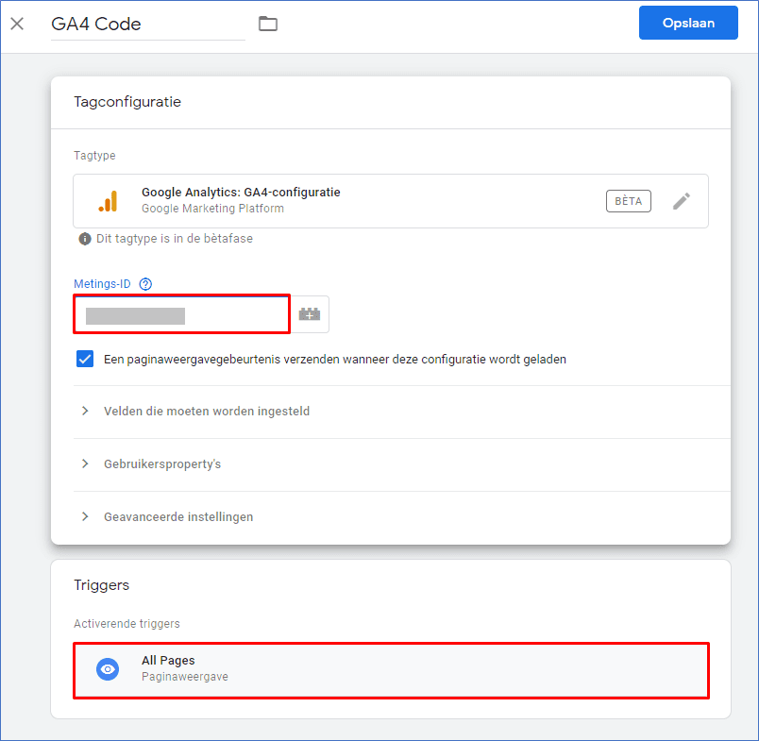This screenshot has width=759, height=741.
Task: Click the BÈTA badge
Action: pyautogui.click(x=628, y=201)
